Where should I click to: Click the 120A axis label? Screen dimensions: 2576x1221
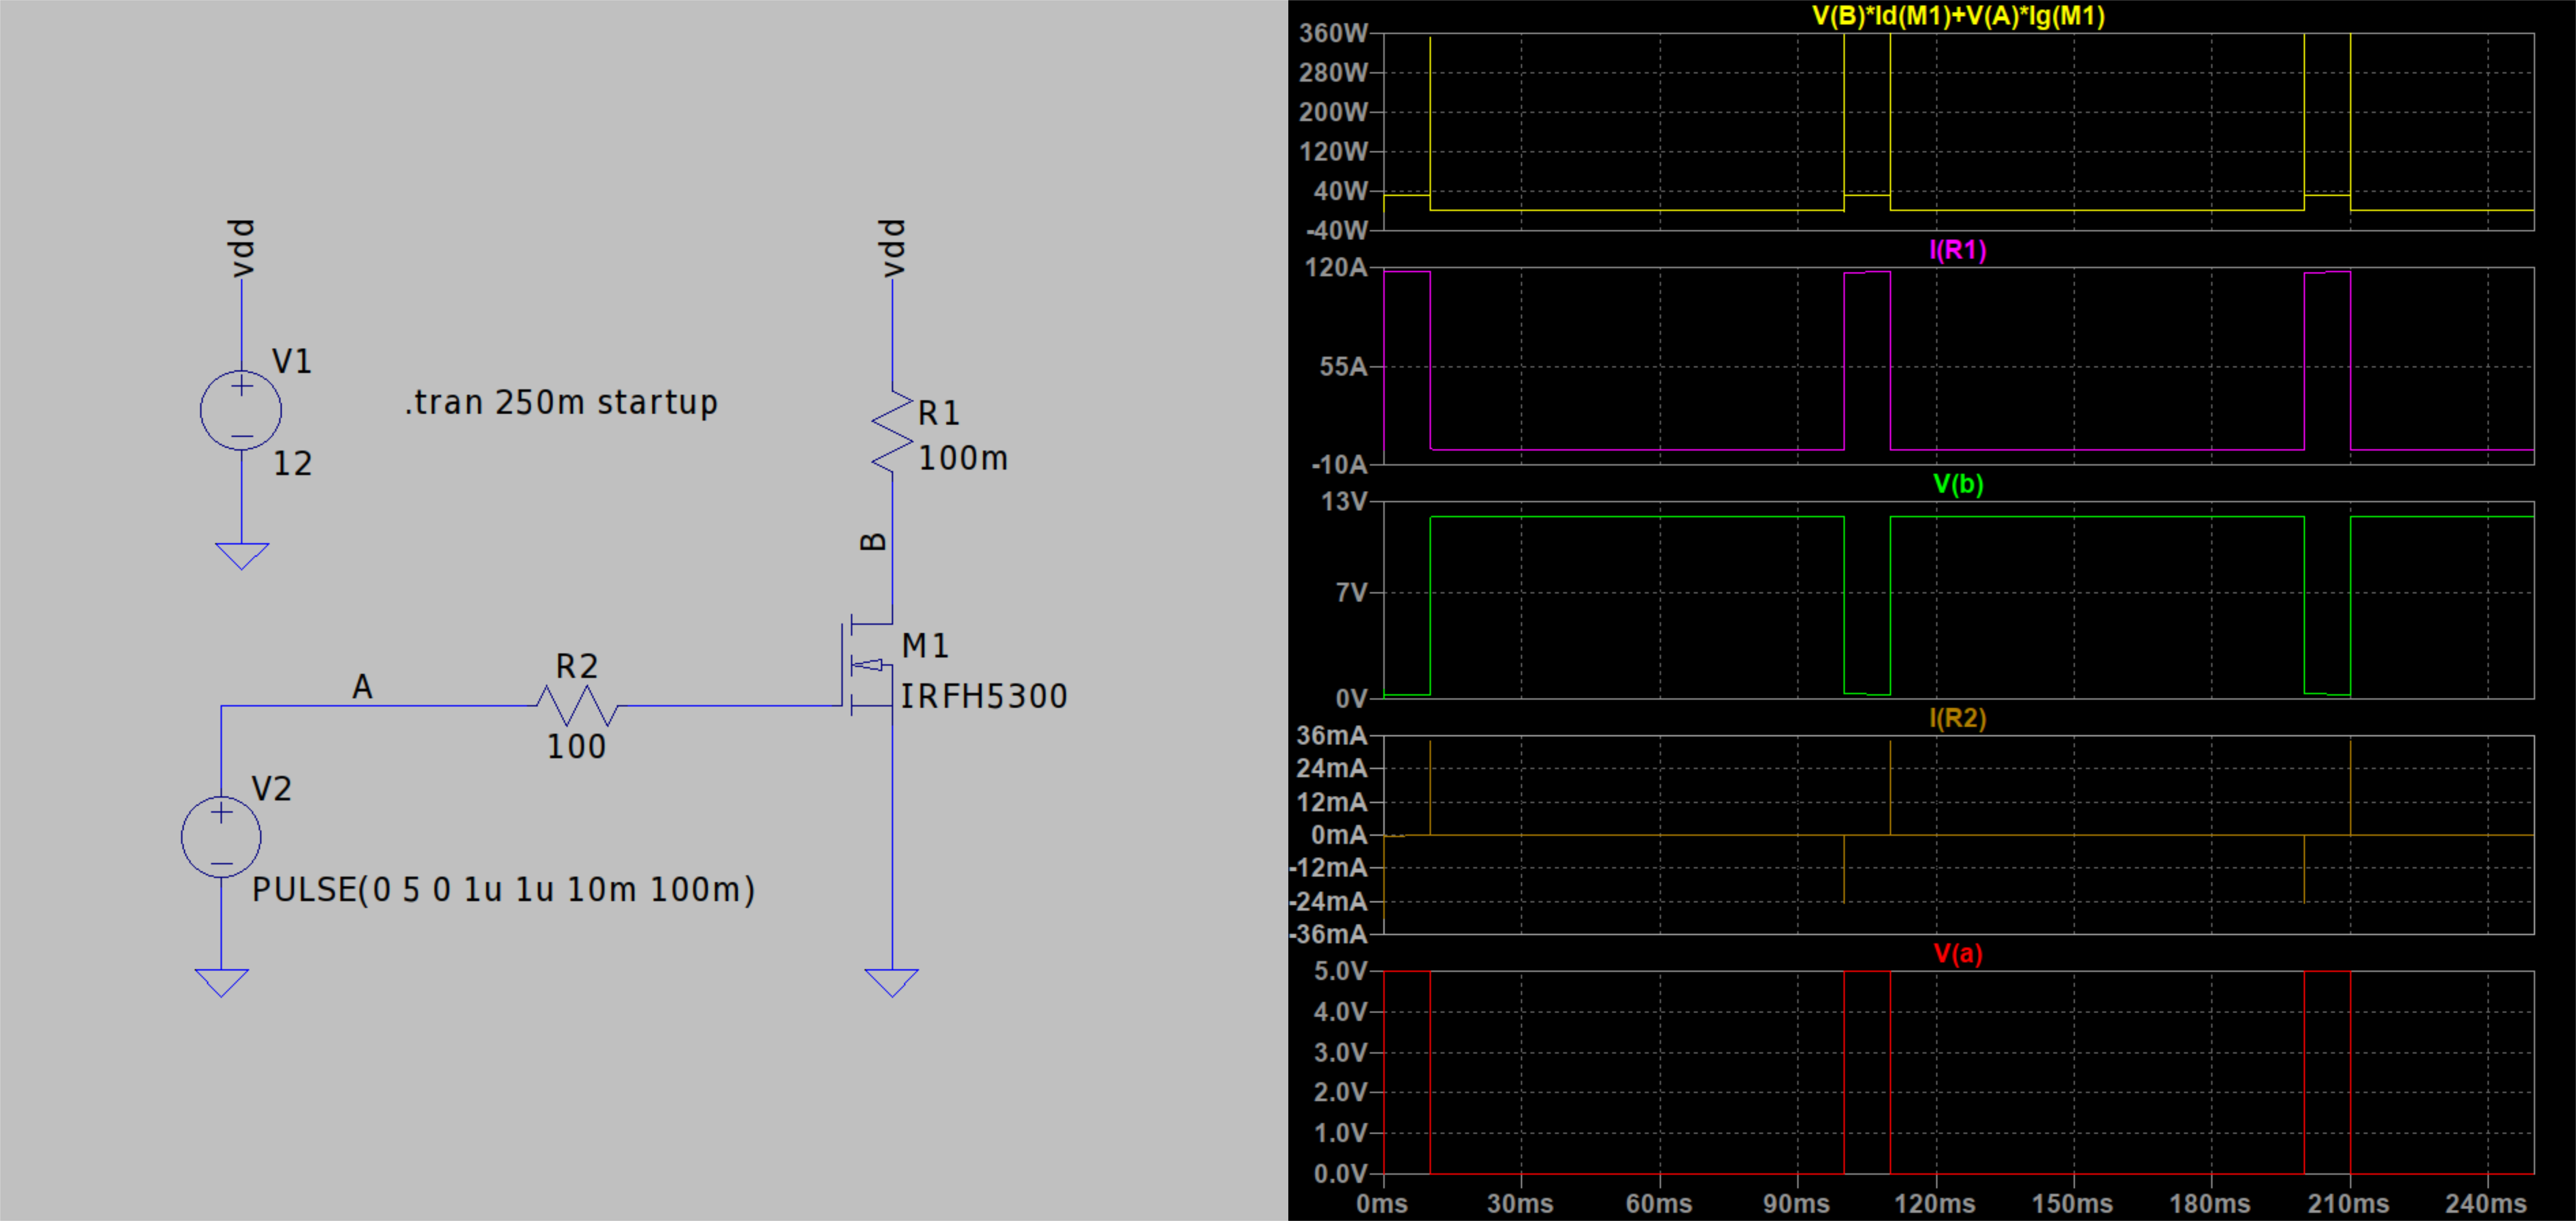pyautogui.click(x=1336, y=267)
